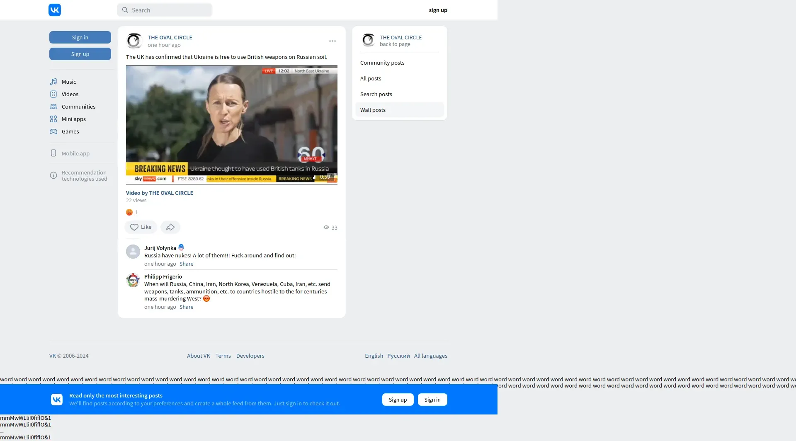Viewport: 796px width, 441px height.
Task: Click the angry reaction emoji under video
Action: [129, 212]
